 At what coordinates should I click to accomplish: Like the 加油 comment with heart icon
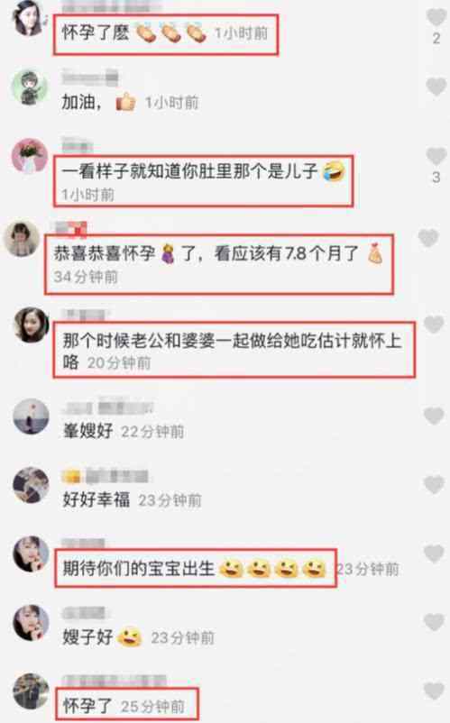click(436, 87)
